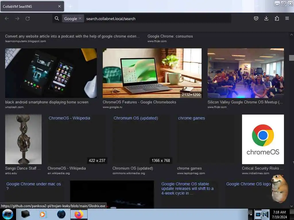Click the magnifier icon in the address bar

[57, 18]
